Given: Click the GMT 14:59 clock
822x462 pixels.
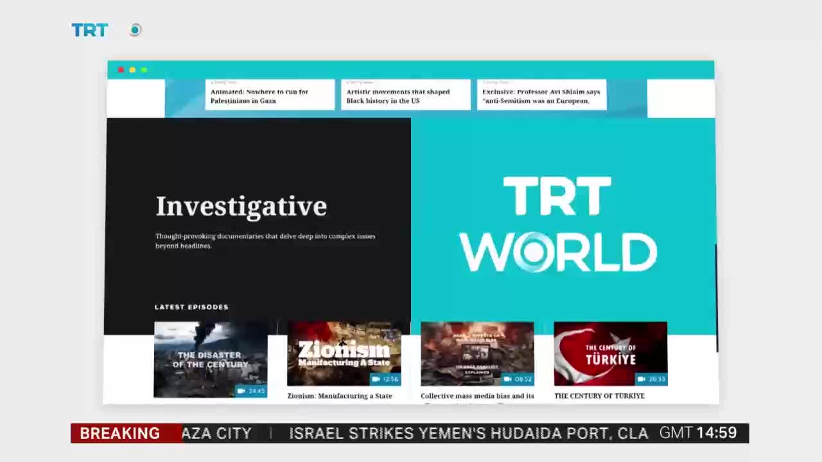Looking at the screenshot, I should click(x=698, y=433).
